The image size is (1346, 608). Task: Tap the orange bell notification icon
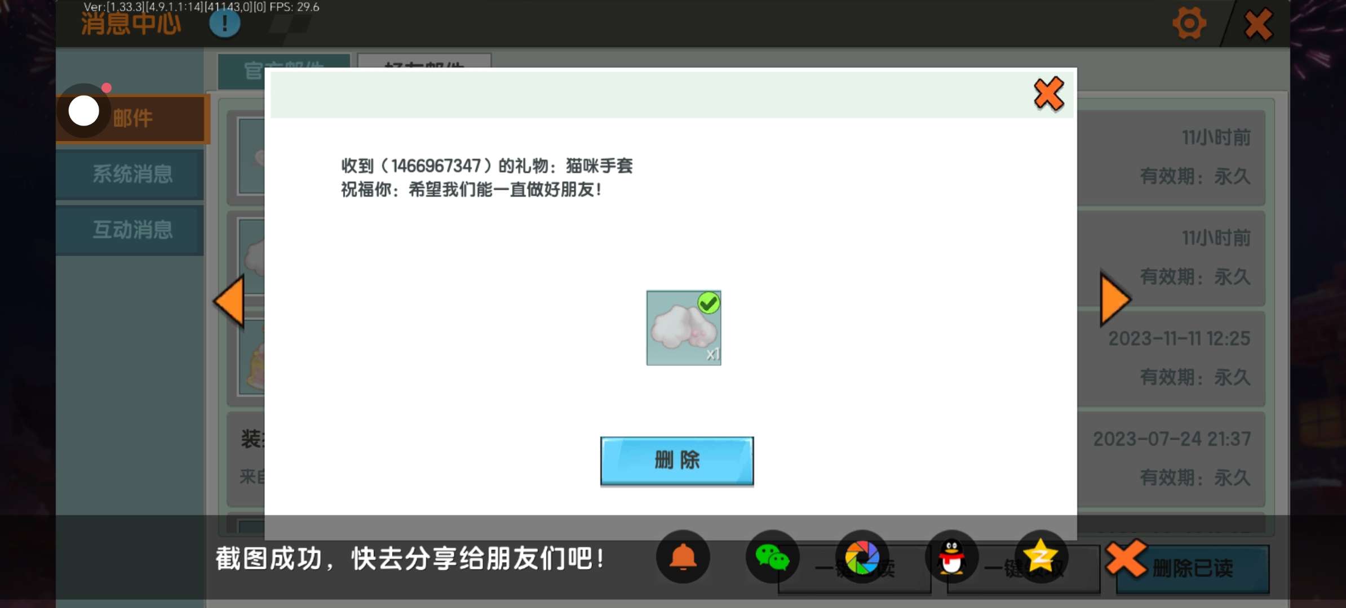pyautogui.click(x=683, y=557)
